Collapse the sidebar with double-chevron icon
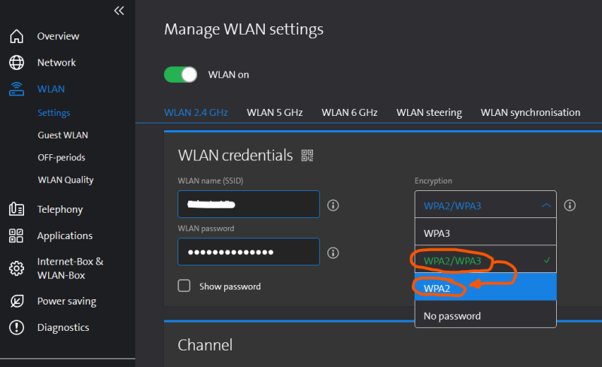Screen dimensions: 602x367 (119, 11)
